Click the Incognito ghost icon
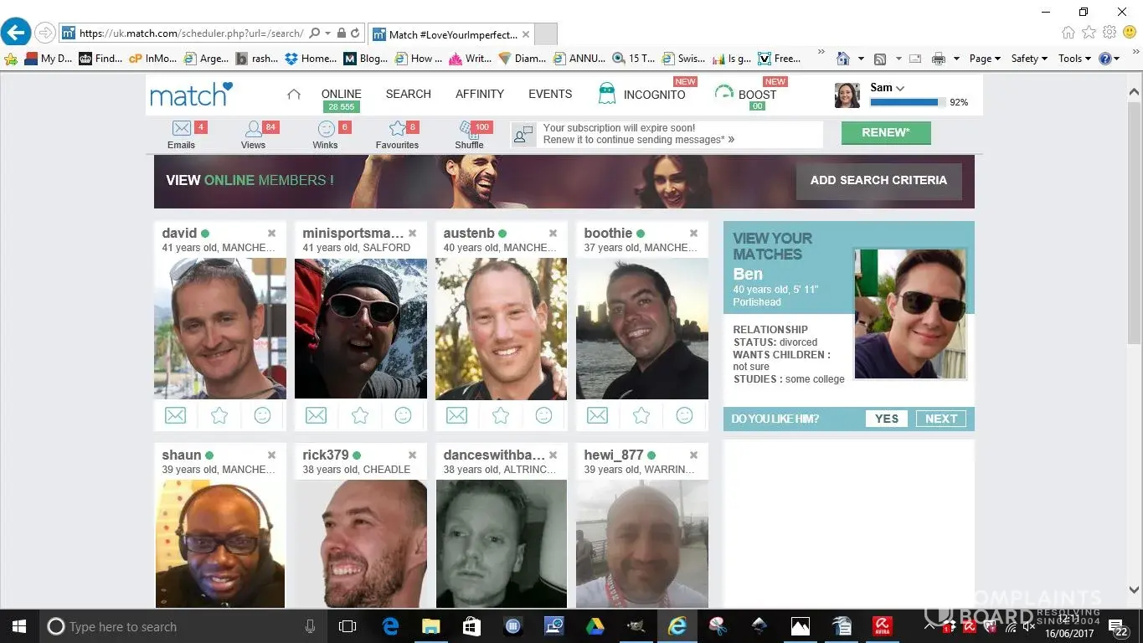Viewport: 1143px width, 643px height. (607, 94)
